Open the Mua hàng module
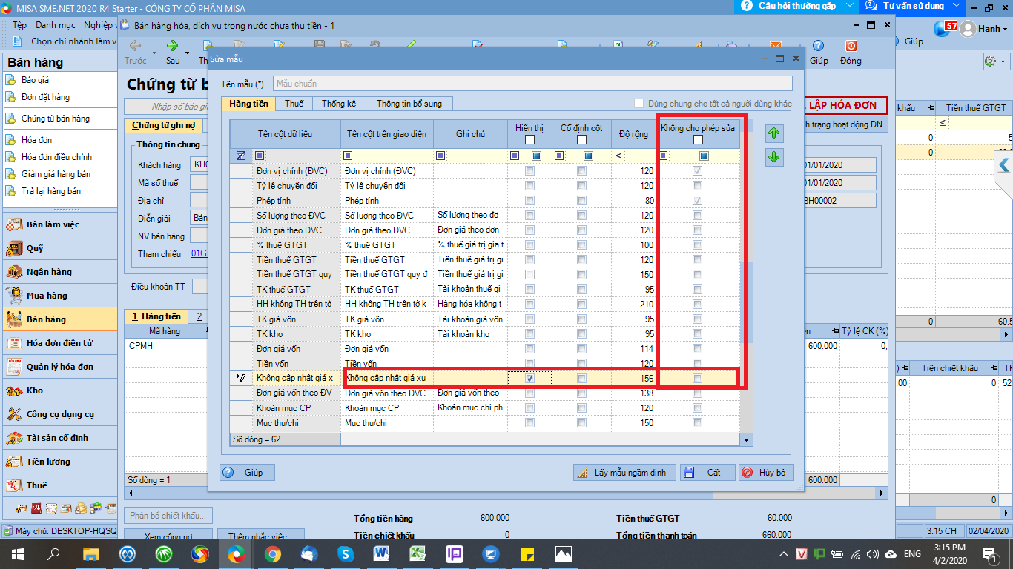Screen dimensions: 1013x569 tap(59, 296)
